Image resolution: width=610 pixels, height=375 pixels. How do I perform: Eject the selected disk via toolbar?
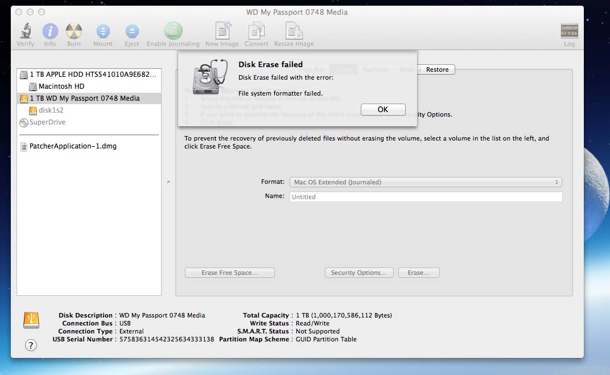(x=132, y=31)
